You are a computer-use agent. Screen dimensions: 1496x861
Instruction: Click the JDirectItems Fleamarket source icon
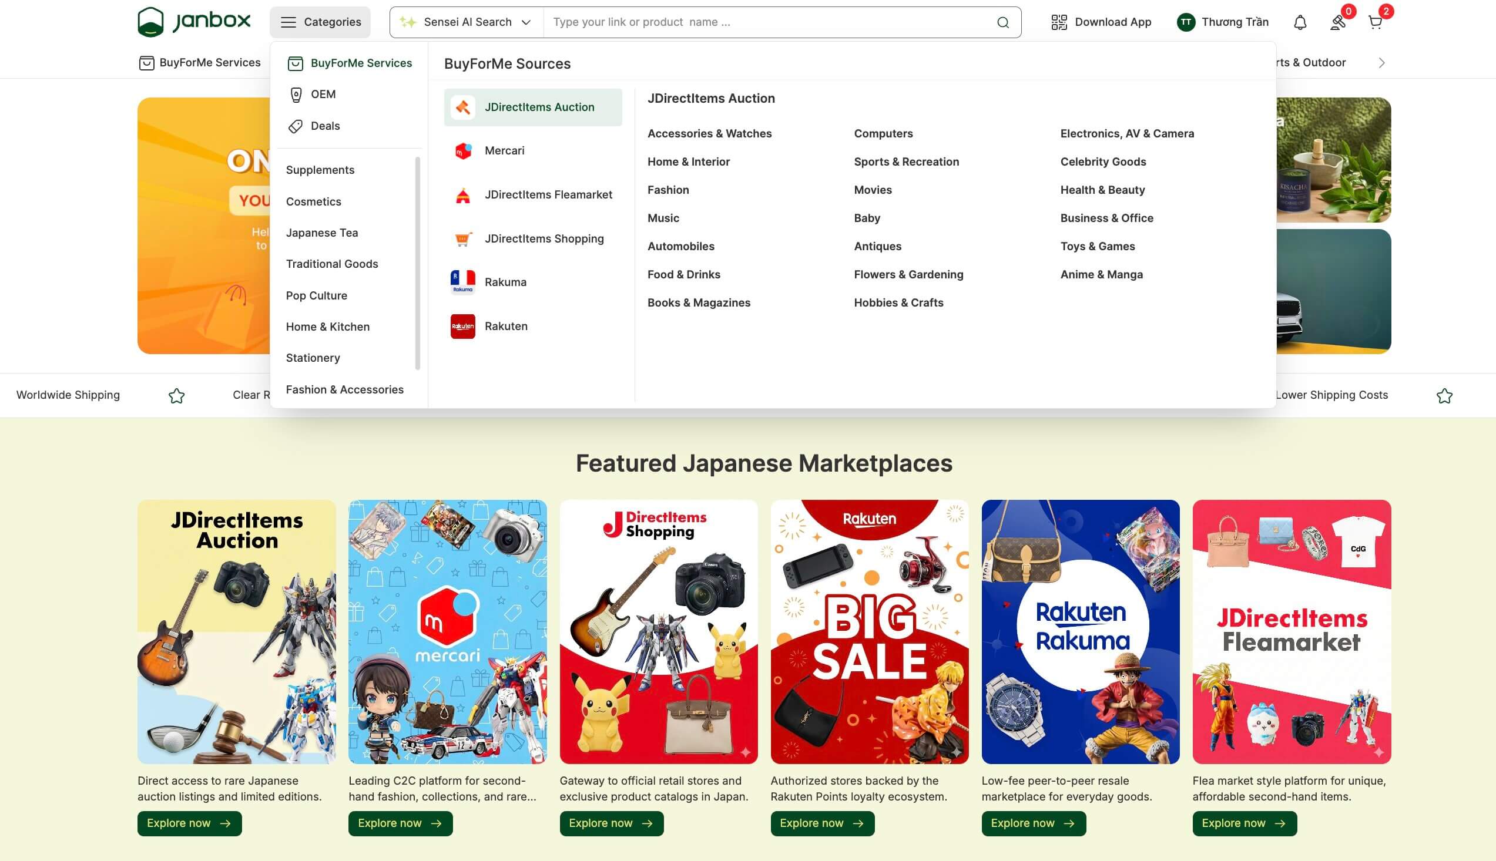click(x=462, y=195)
